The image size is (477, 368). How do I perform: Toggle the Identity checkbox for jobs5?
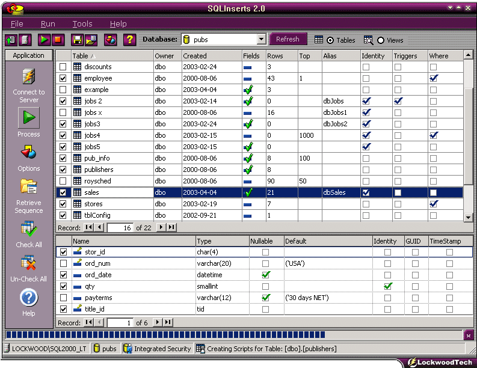pos(366,147)
